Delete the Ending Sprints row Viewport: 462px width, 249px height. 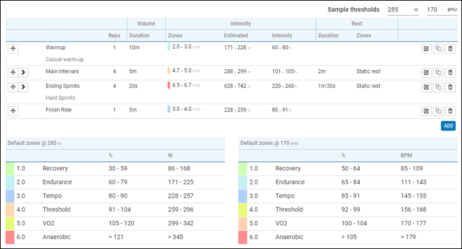[450, 87]
